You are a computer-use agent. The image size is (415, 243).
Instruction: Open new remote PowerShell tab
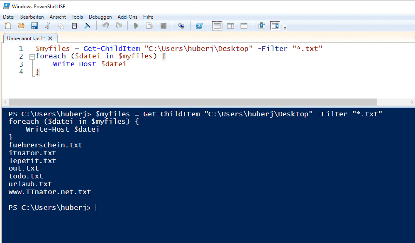tap(181, 26)
